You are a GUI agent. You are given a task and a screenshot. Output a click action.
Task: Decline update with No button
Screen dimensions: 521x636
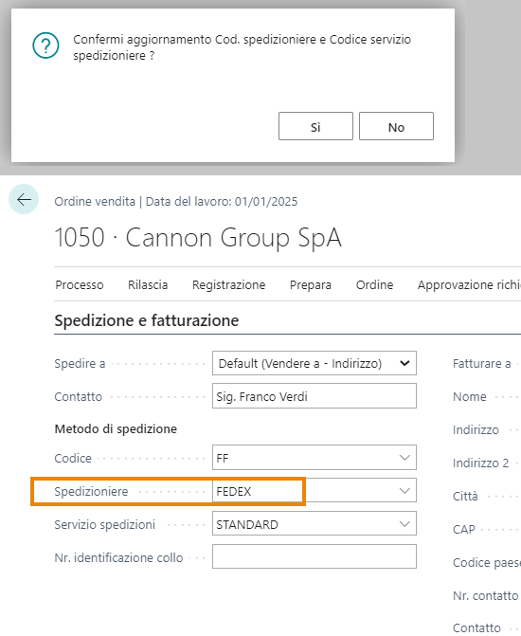point(396,126)
